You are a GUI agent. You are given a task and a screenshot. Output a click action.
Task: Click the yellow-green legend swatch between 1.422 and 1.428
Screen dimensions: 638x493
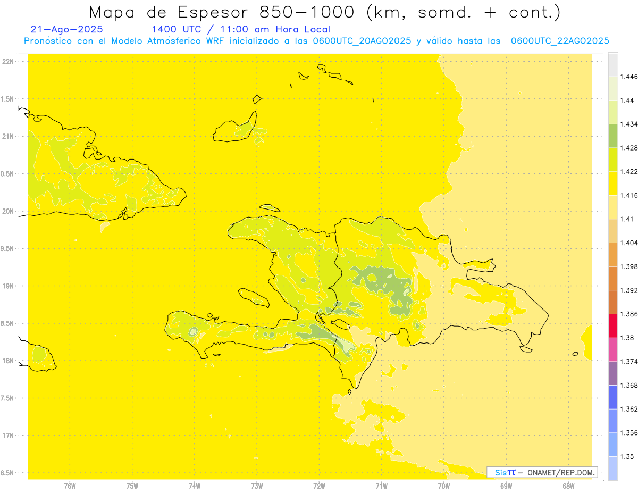tap(613, 160)
